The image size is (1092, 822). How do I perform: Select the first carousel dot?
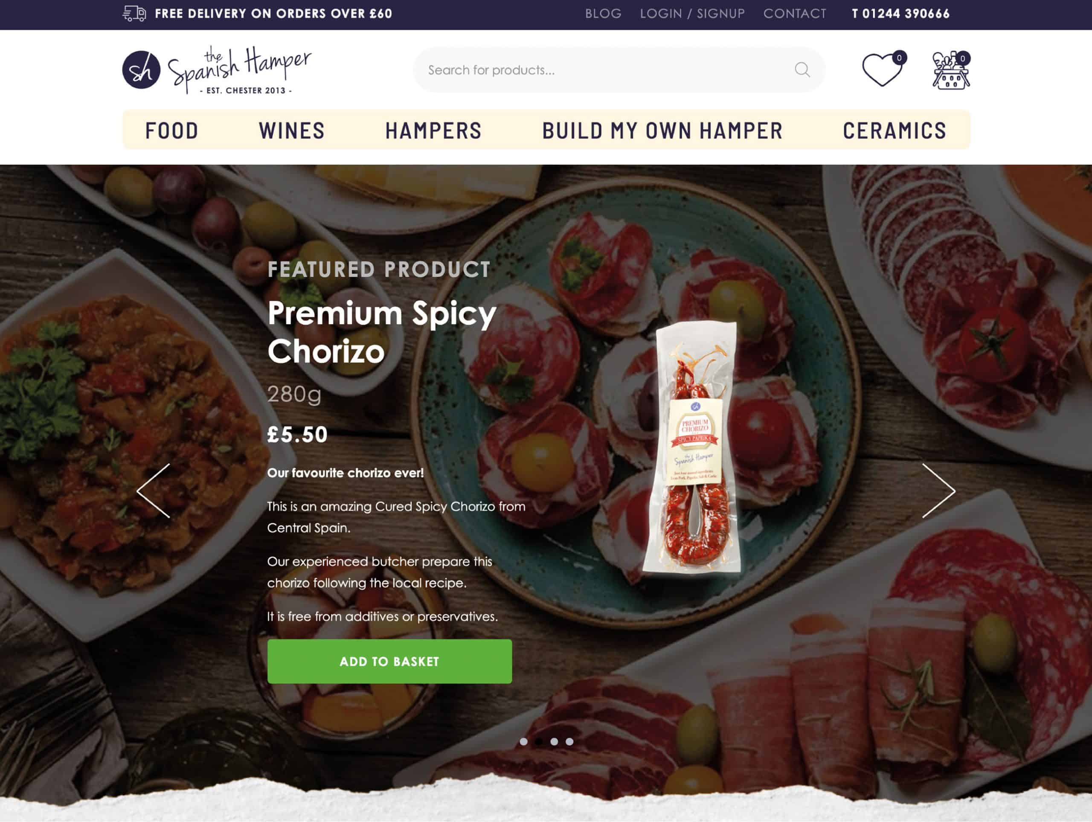(523, 741)
